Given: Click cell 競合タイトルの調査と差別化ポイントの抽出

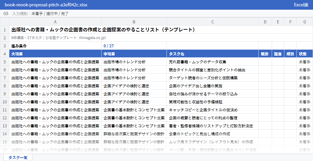Looking at the screenshot, I should point(212,70).
